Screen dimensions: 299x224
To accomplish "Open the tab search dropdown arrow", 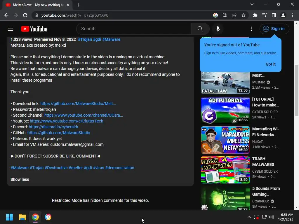I will pyautogui.click(x=252, y=4).
